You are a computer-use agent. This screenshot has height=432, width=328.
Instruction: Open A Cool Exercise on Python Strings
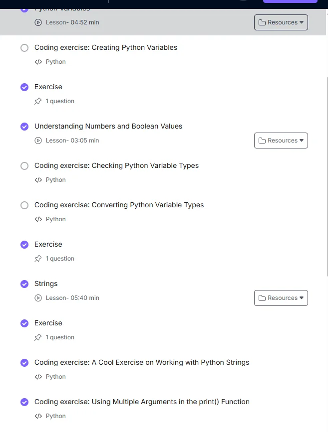tap(141, 362)
